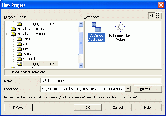
Task: Collapse the Visual C++ Projects tree node
Action: coord(8,34)
